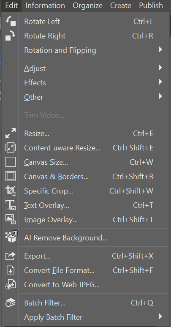Image resolution: width=171 pixels, height=327 pixels.
Task: Click the Specific Crop icon
Action: (x=11, y=191)
